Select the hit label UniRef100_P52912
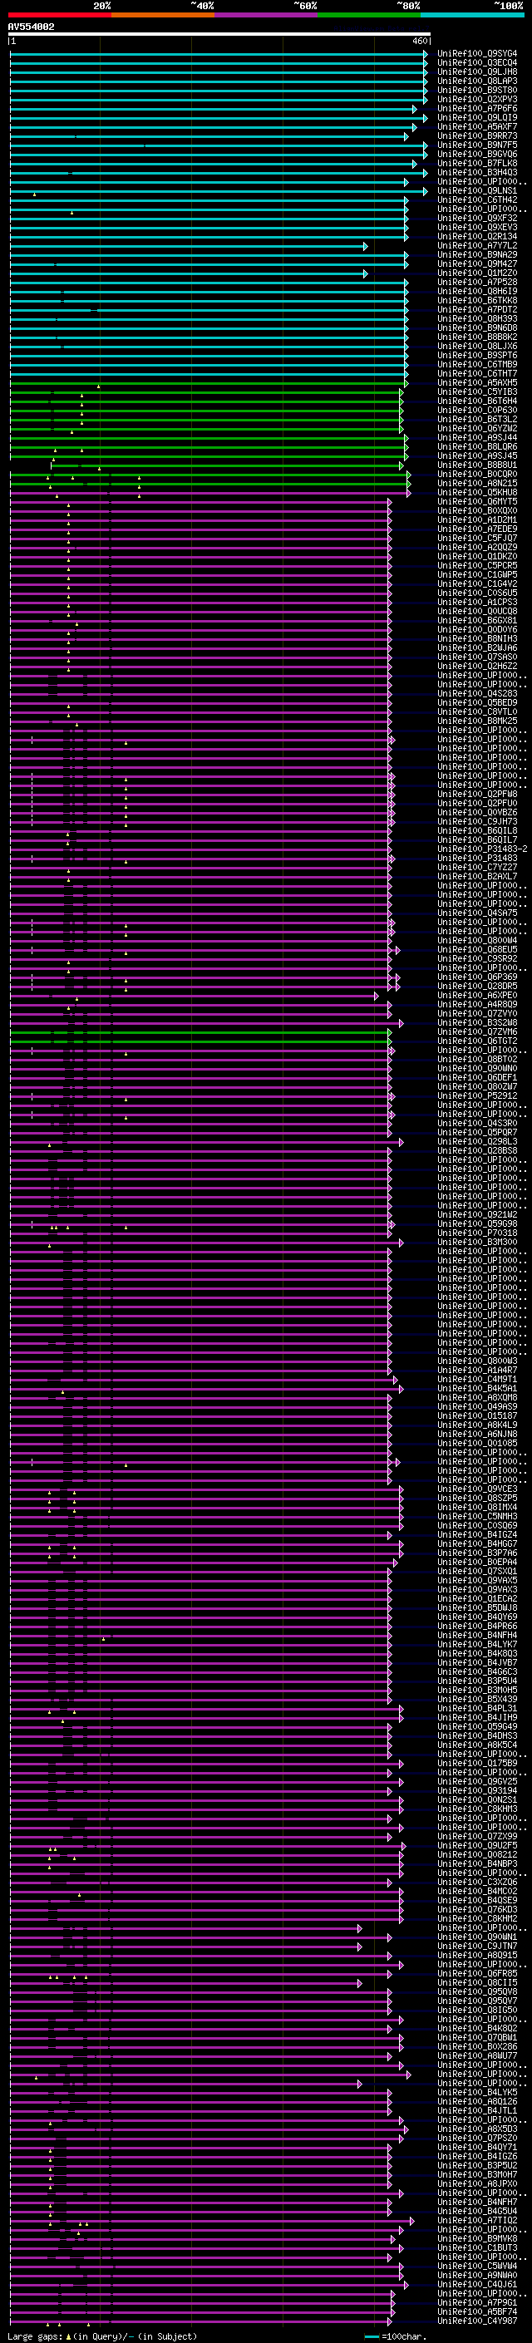Viewport: 532px width, 2343px height. [477, 1097]
